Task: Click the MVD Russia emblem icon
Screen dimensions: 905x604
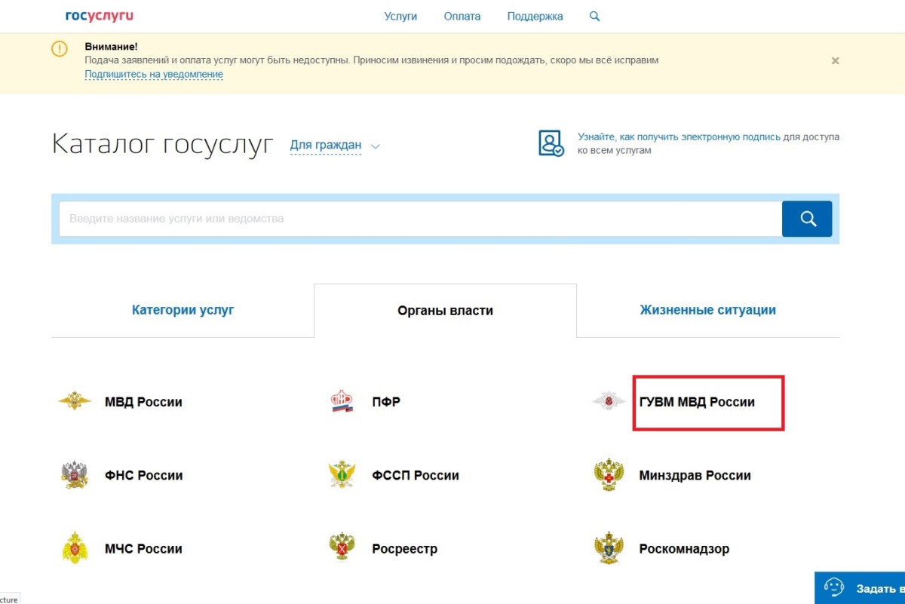Action: pos(75,402)
